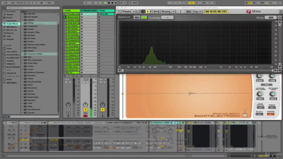Stop transport with the Stop button

[109, 3]
